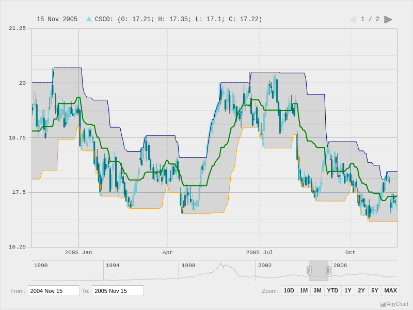The width and height of the screenshot is (413, 310).
Task: Toggle the CSCO series legend marker
Action: click(x=89, y=19)
